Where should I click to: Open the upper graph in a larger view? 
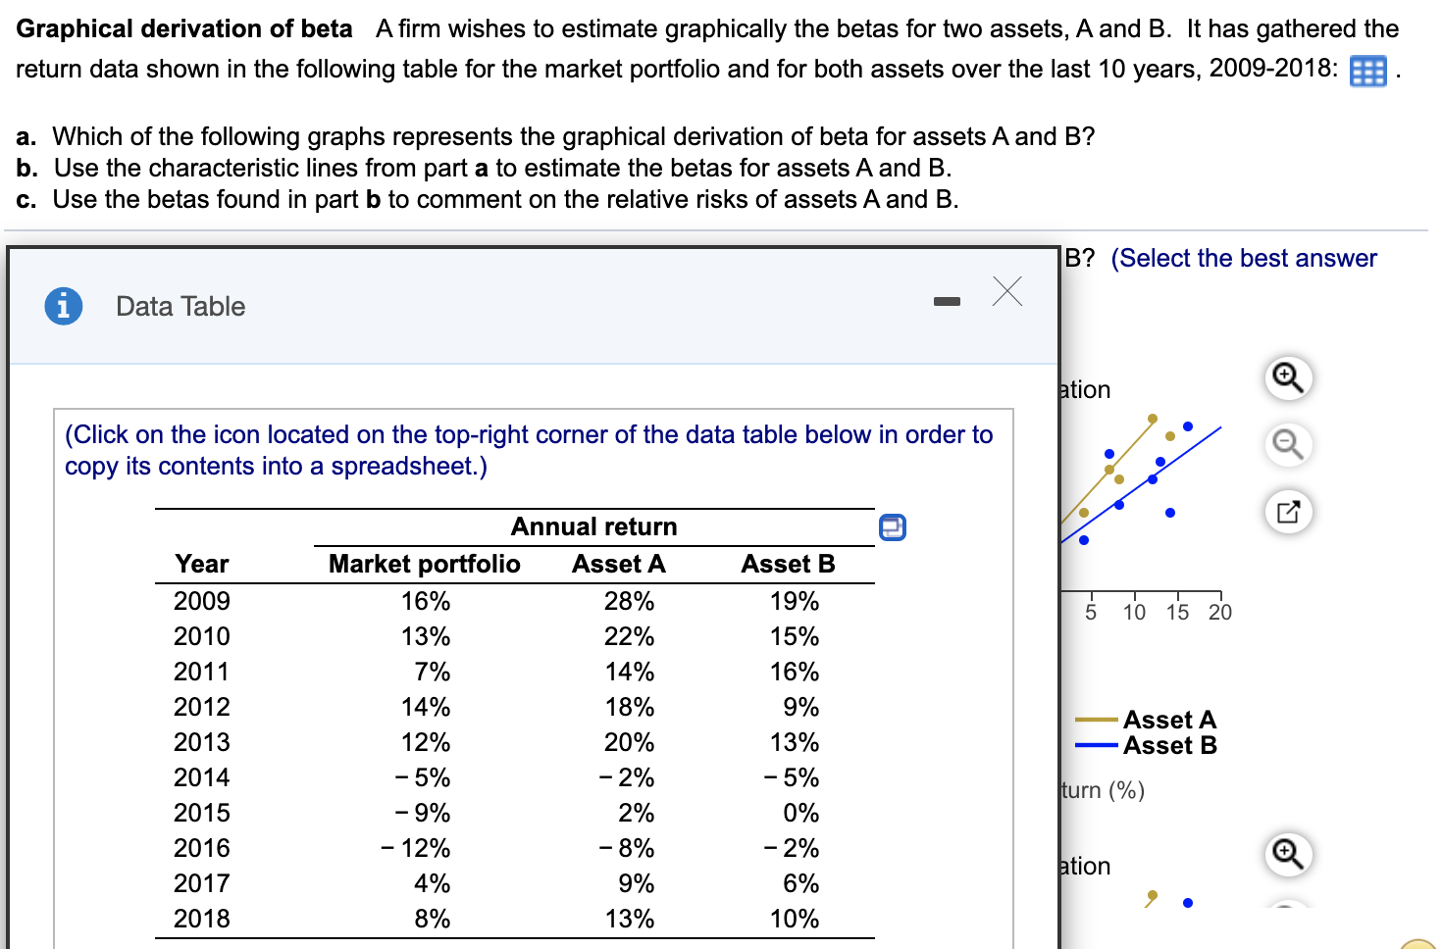1288,511
